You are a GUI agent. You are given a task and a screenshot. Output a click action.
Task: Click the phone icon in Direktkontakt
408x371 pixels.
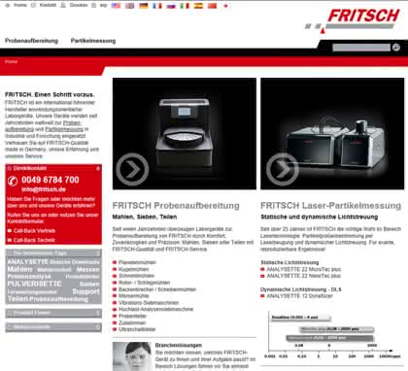pos(13,181)
